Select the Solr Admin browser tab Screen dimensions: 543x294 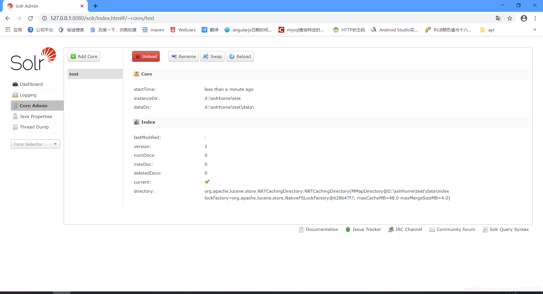click(45, 6)
